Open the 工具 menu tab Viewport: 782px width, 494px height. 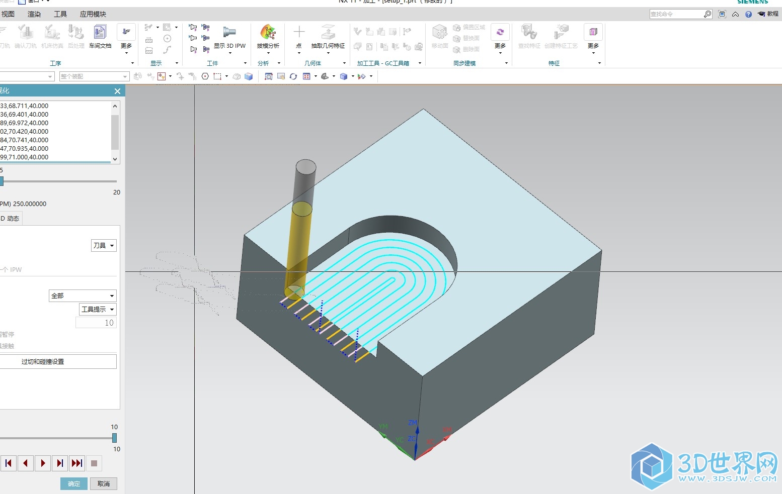pos(60,14)
